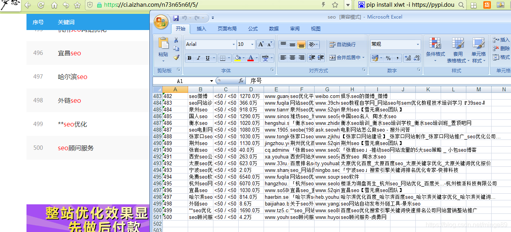Viewport: 511px width, 232px height.
Task: Apply cell borders with the border icon
Action: pyautogui.click(x=223, y=58)
